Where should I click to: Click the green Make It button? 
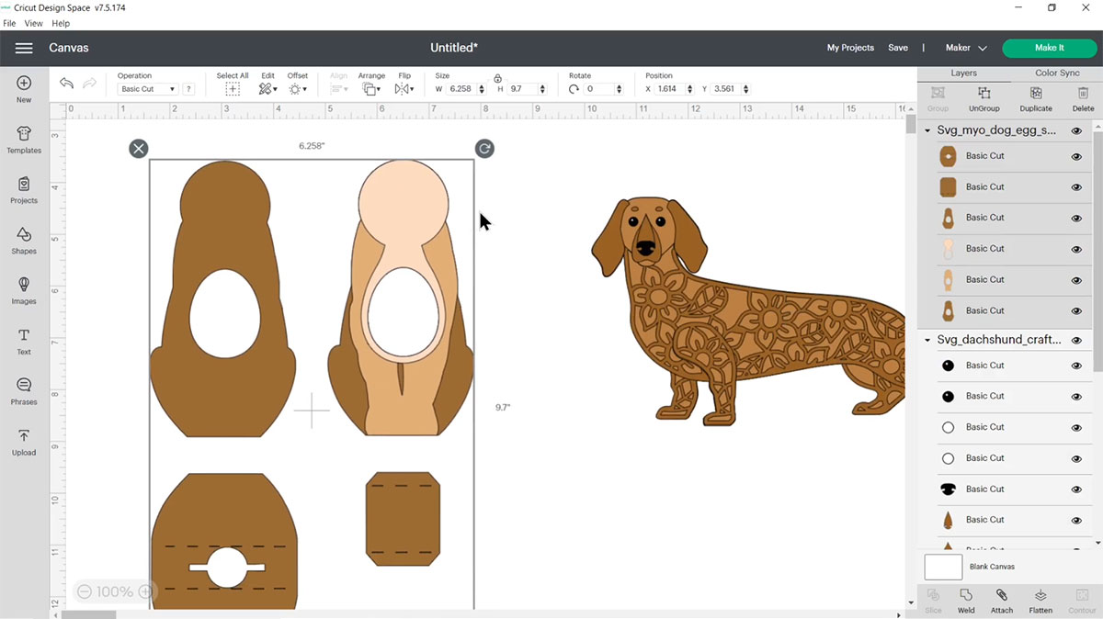(1049, 48)
